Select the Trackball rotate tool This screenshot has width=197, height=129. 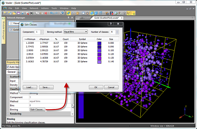click(x=69, y=13)
